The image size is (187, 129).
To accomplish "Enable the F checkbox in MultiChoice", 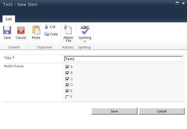I will 67,97.
